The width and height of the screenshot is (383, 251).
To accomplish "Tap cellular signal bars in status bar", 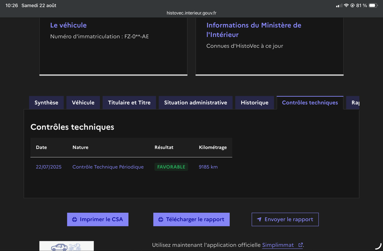I will [339, 5].
